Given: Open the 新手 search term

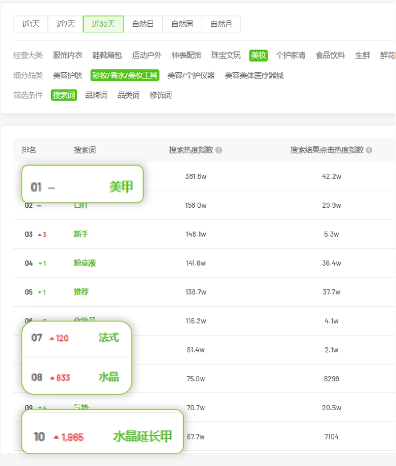Looking at the screenshot, I should pyautogui.click(x=81, y=234).
